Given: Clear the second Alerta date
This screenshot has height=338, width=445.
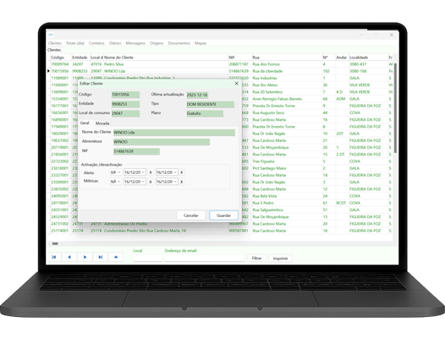Looking at the screenshot, I should (x=182, y=172).
